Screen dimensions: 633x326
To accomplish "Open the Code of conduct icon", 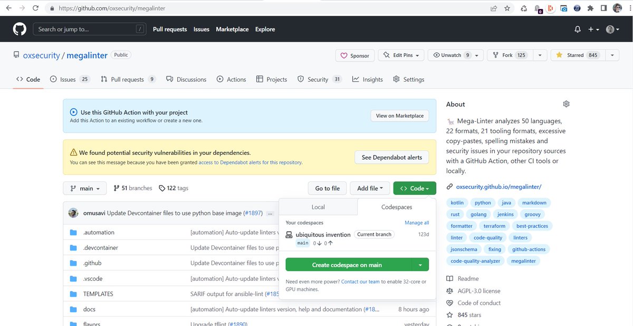I will (449, 303).
